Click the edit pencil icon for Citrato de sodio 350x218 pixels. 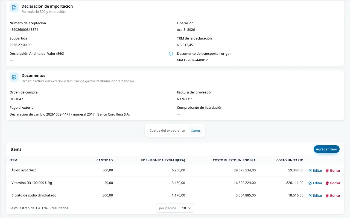pyautogui.click(x=310, y=196)
